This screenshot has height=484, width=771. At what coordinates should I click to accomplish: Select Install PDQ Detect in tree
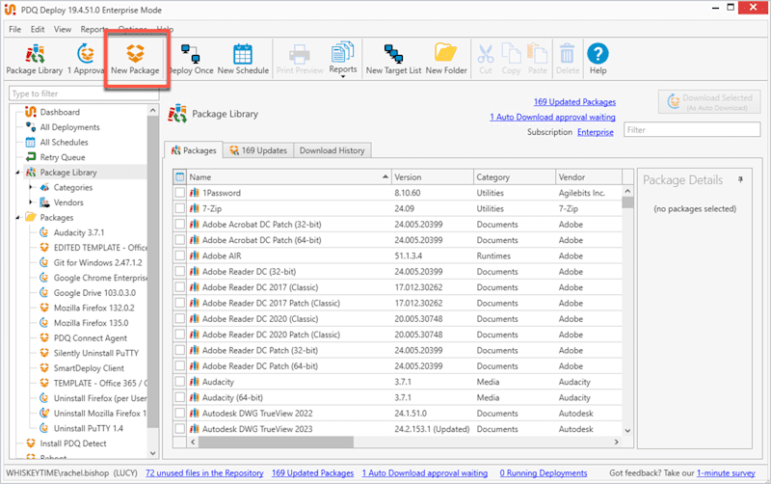73,444
